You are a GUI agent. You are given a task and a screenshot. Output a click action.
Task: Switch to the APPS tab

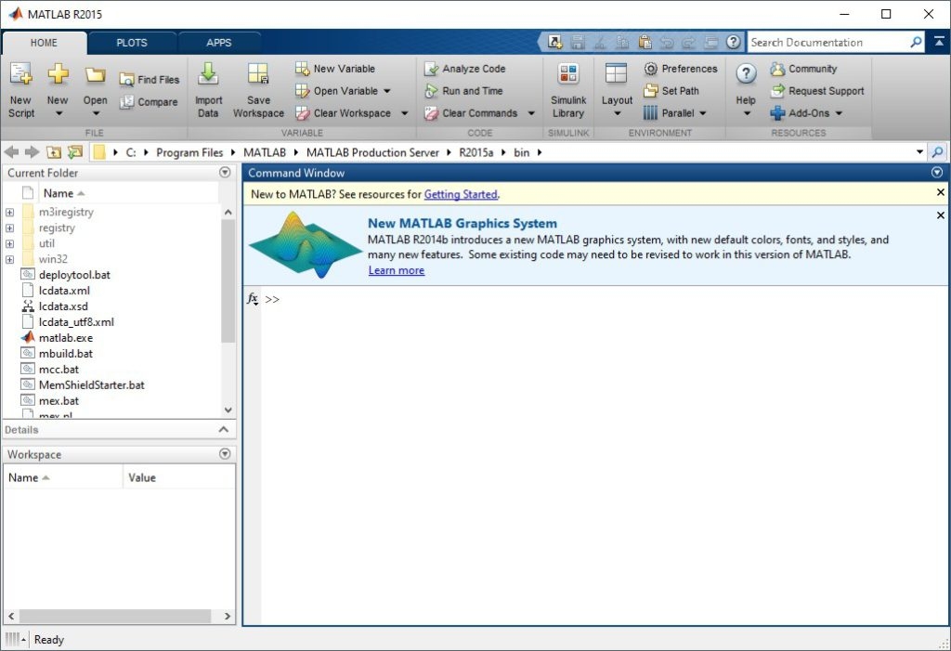pyautogui.click(x=219, y=43)
